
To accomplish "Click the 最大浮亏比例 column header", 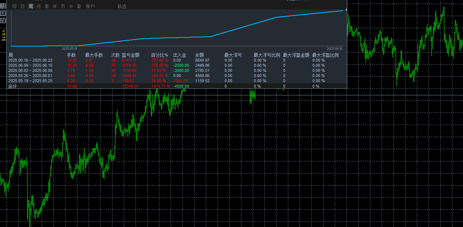I will tap(267, 55).
